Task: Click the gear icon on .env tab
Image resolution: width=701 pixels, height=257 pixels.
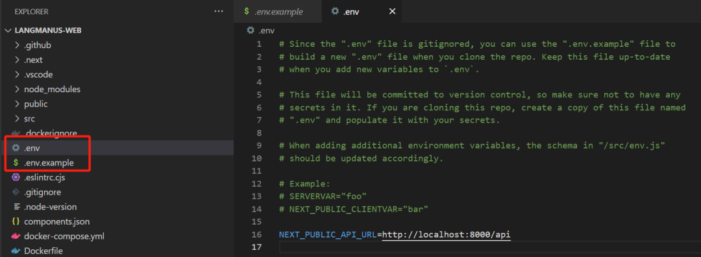Action: point(335,12)
